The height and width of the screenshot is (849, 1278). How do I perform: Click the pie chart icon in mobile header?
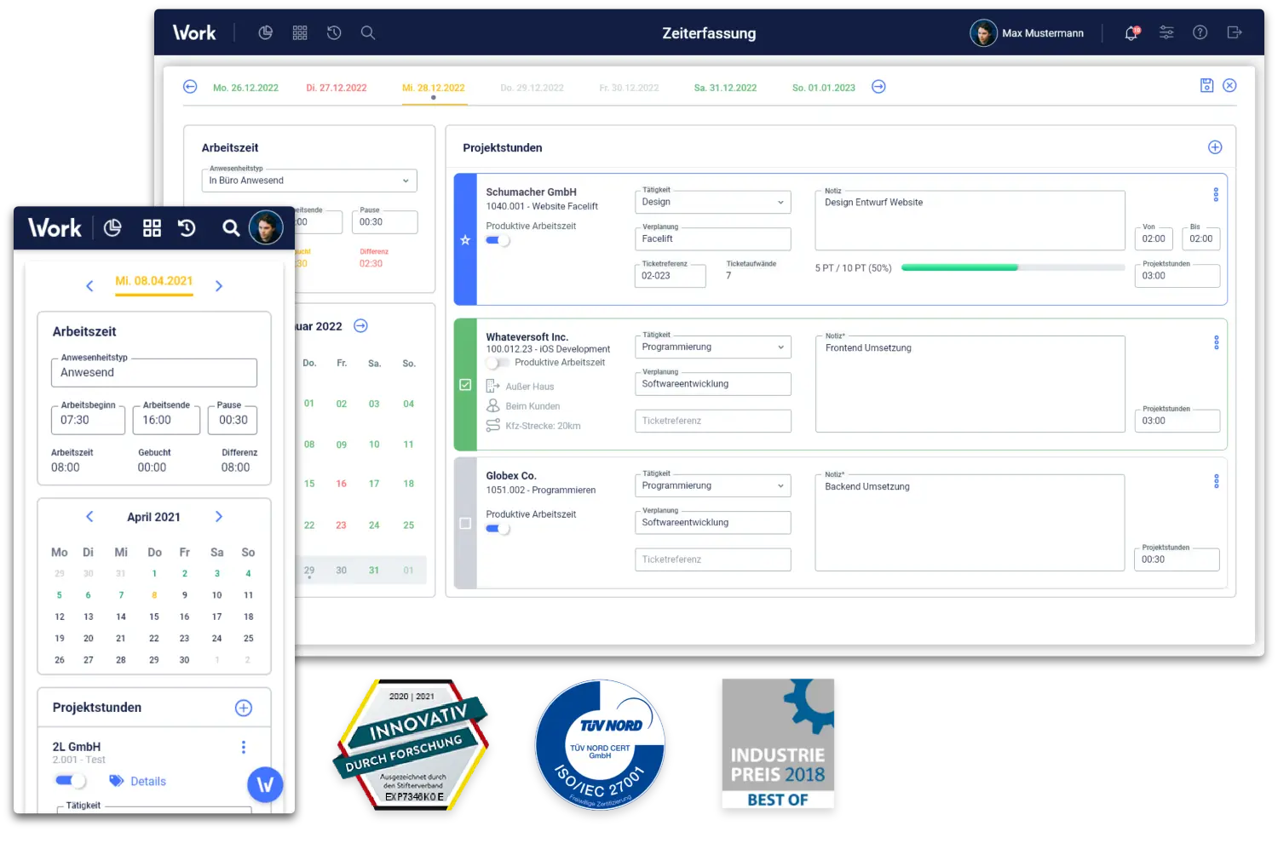112,228
